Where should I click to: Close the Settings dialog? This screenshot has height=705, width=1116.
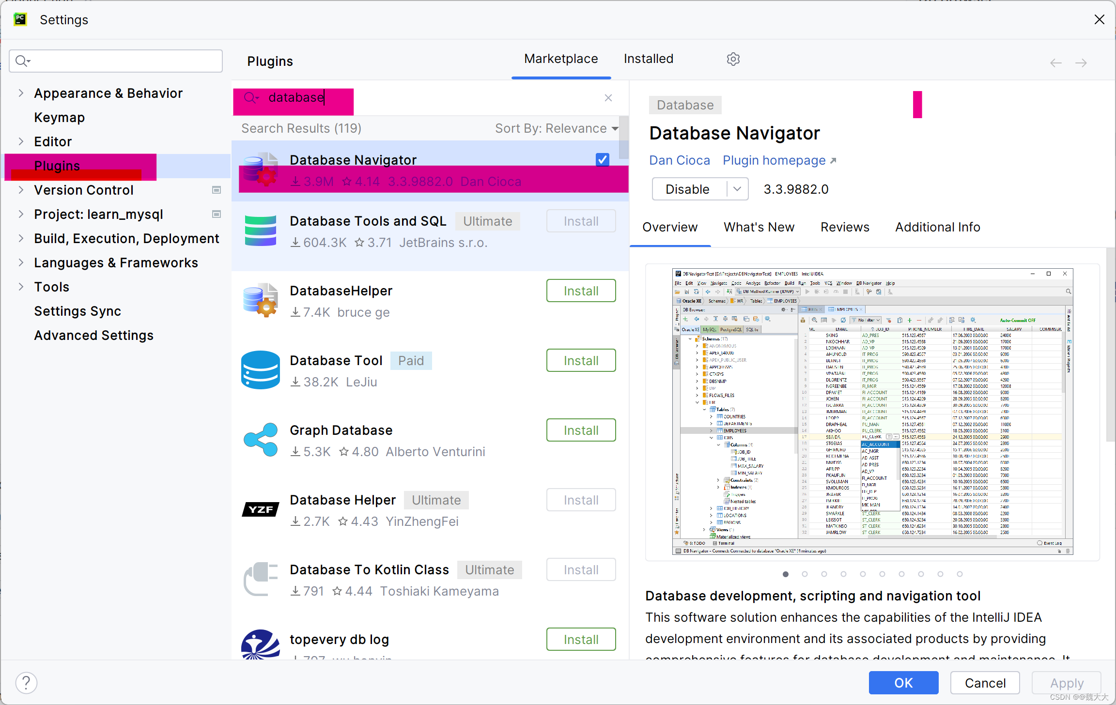tap(1100, 19)
